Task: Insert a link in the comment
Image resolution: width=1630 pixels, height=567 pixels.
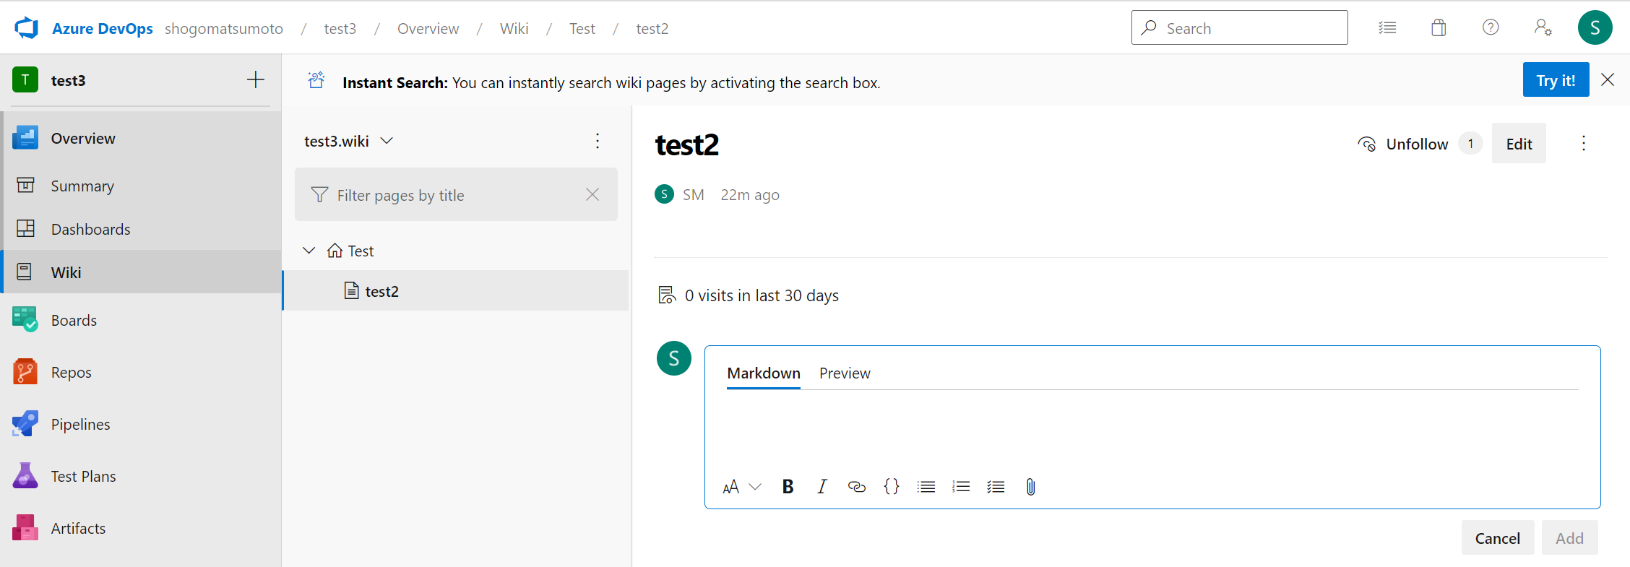Action: point(856,487)
